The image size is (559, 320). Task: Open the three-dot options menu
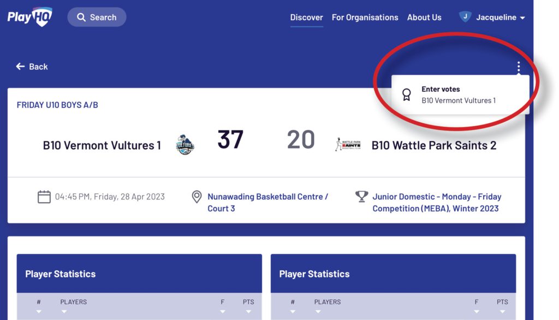[x=519, y=67]
